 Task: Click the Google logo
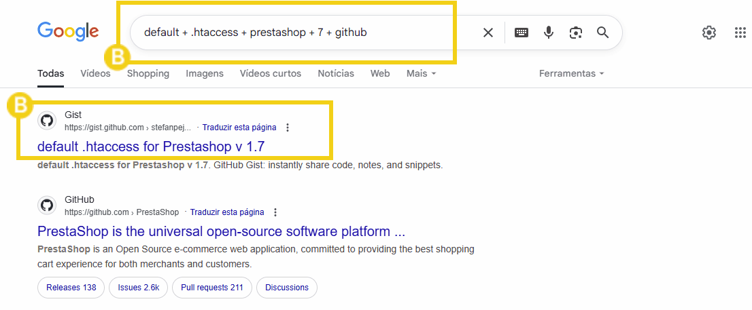[68, 32]
